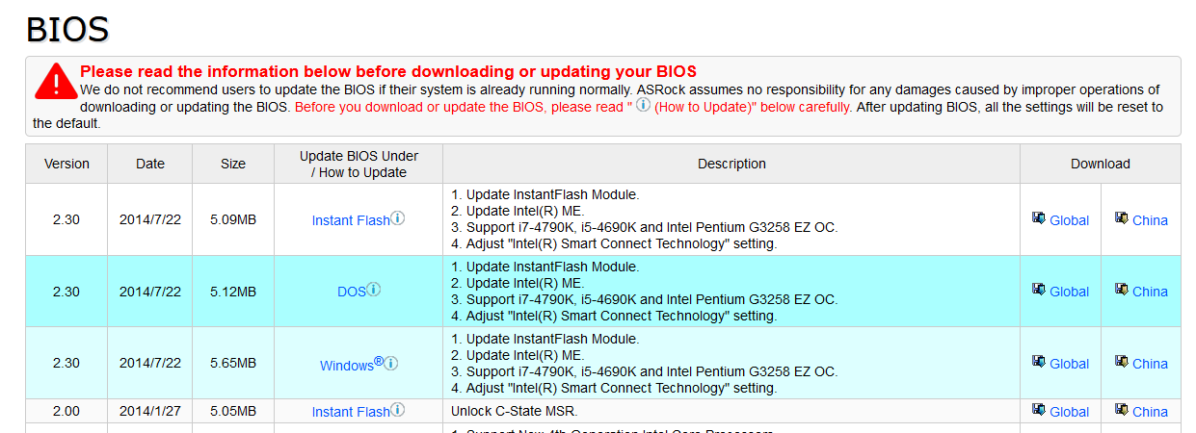Click the info icon beside DOS

(374, 289)
